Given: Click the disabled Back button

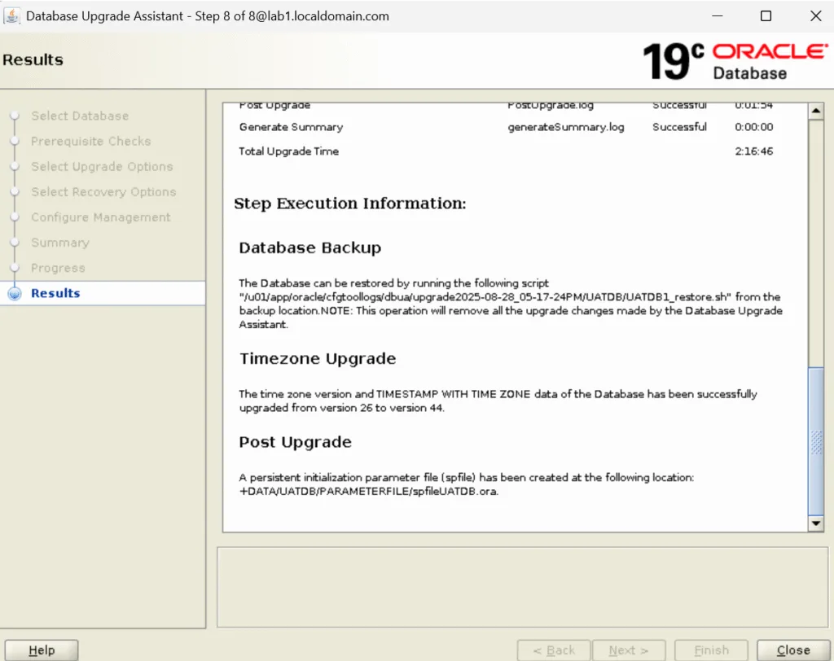Looking at the screenshot, I should pos(555,650).
